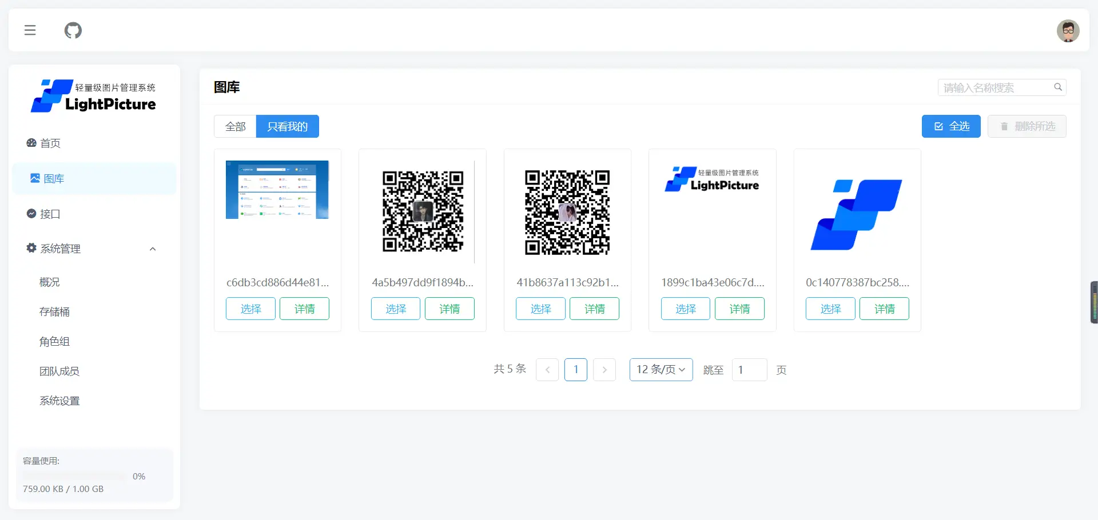Click the LightPicture logo in sidebar
Viewport: 1098px width, 520px height.
(93, 96)
